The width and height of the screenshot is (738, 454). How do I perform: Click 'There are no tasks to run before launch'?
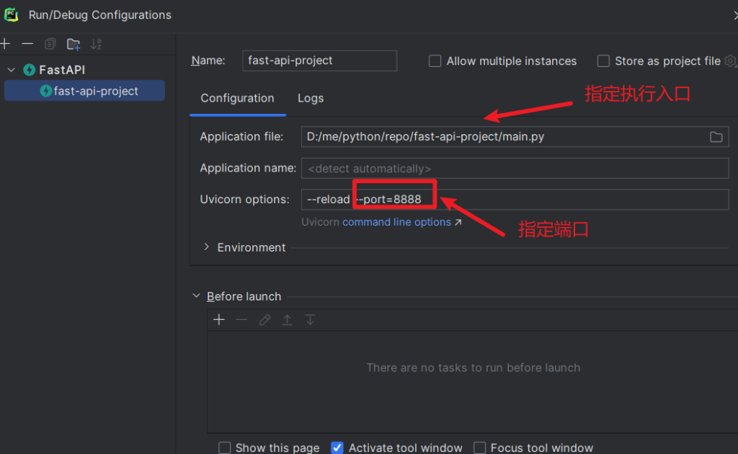(473, 368)
